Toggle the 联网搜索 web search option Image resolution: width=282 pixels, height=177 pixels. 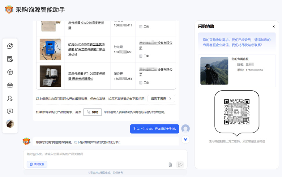tap(37, 164)
